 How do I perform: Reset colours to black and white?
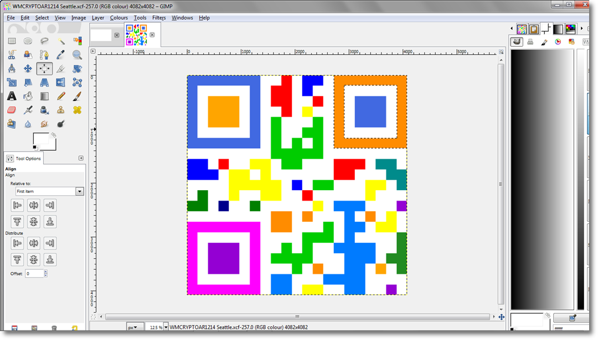[x=35, y=148]
